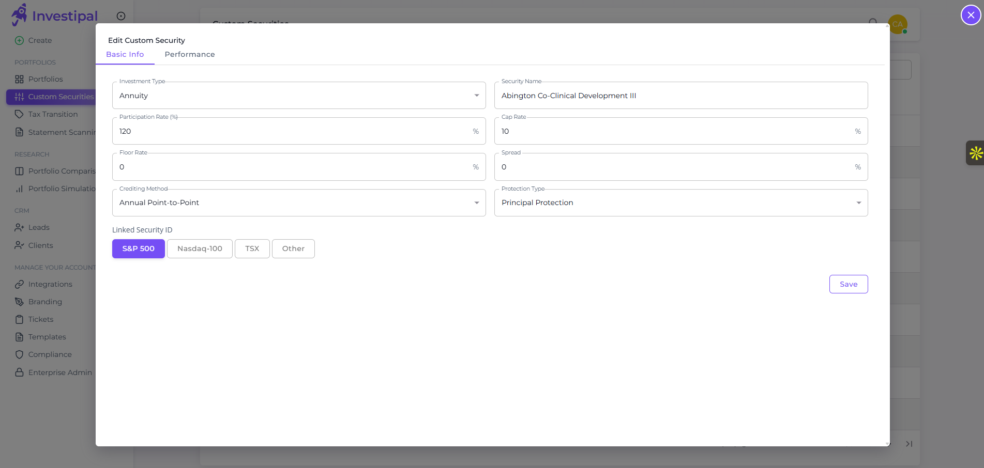984x468 pixels.
Task: Select the Portfolios icon in the sidebar
Action: pos(19,79)
